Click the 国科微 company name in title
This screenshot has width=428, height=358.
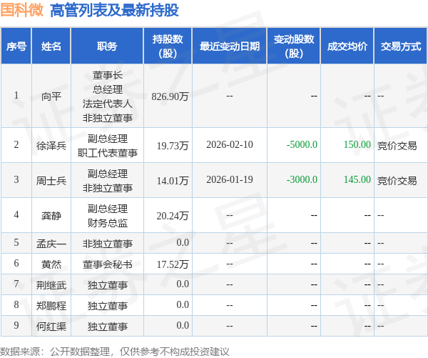point(22,10)
